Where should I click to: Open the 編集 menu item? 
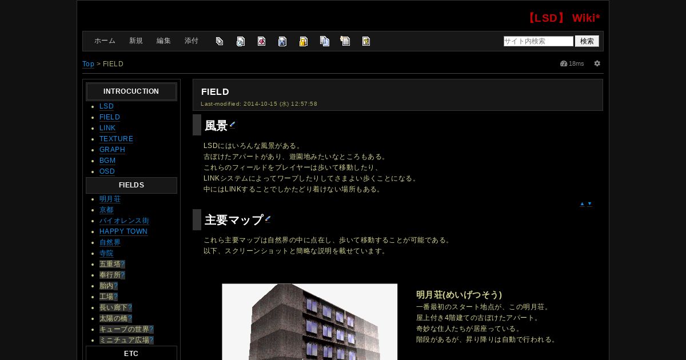(163, 41)
